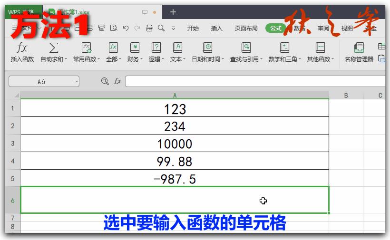Open the Common Functions (常用函数) icon
This screenshot has height=240, width=390.
(86, 48)
